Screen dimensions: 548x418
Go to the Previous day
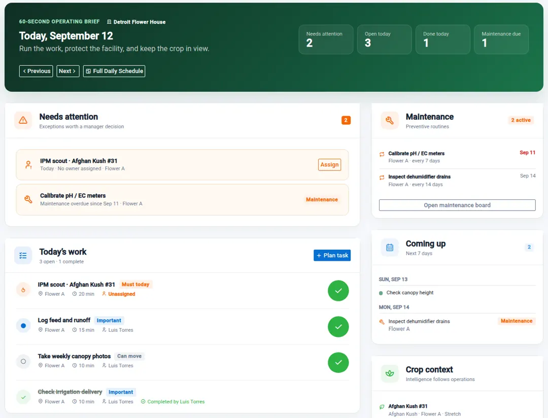click(x=36, y=71)
